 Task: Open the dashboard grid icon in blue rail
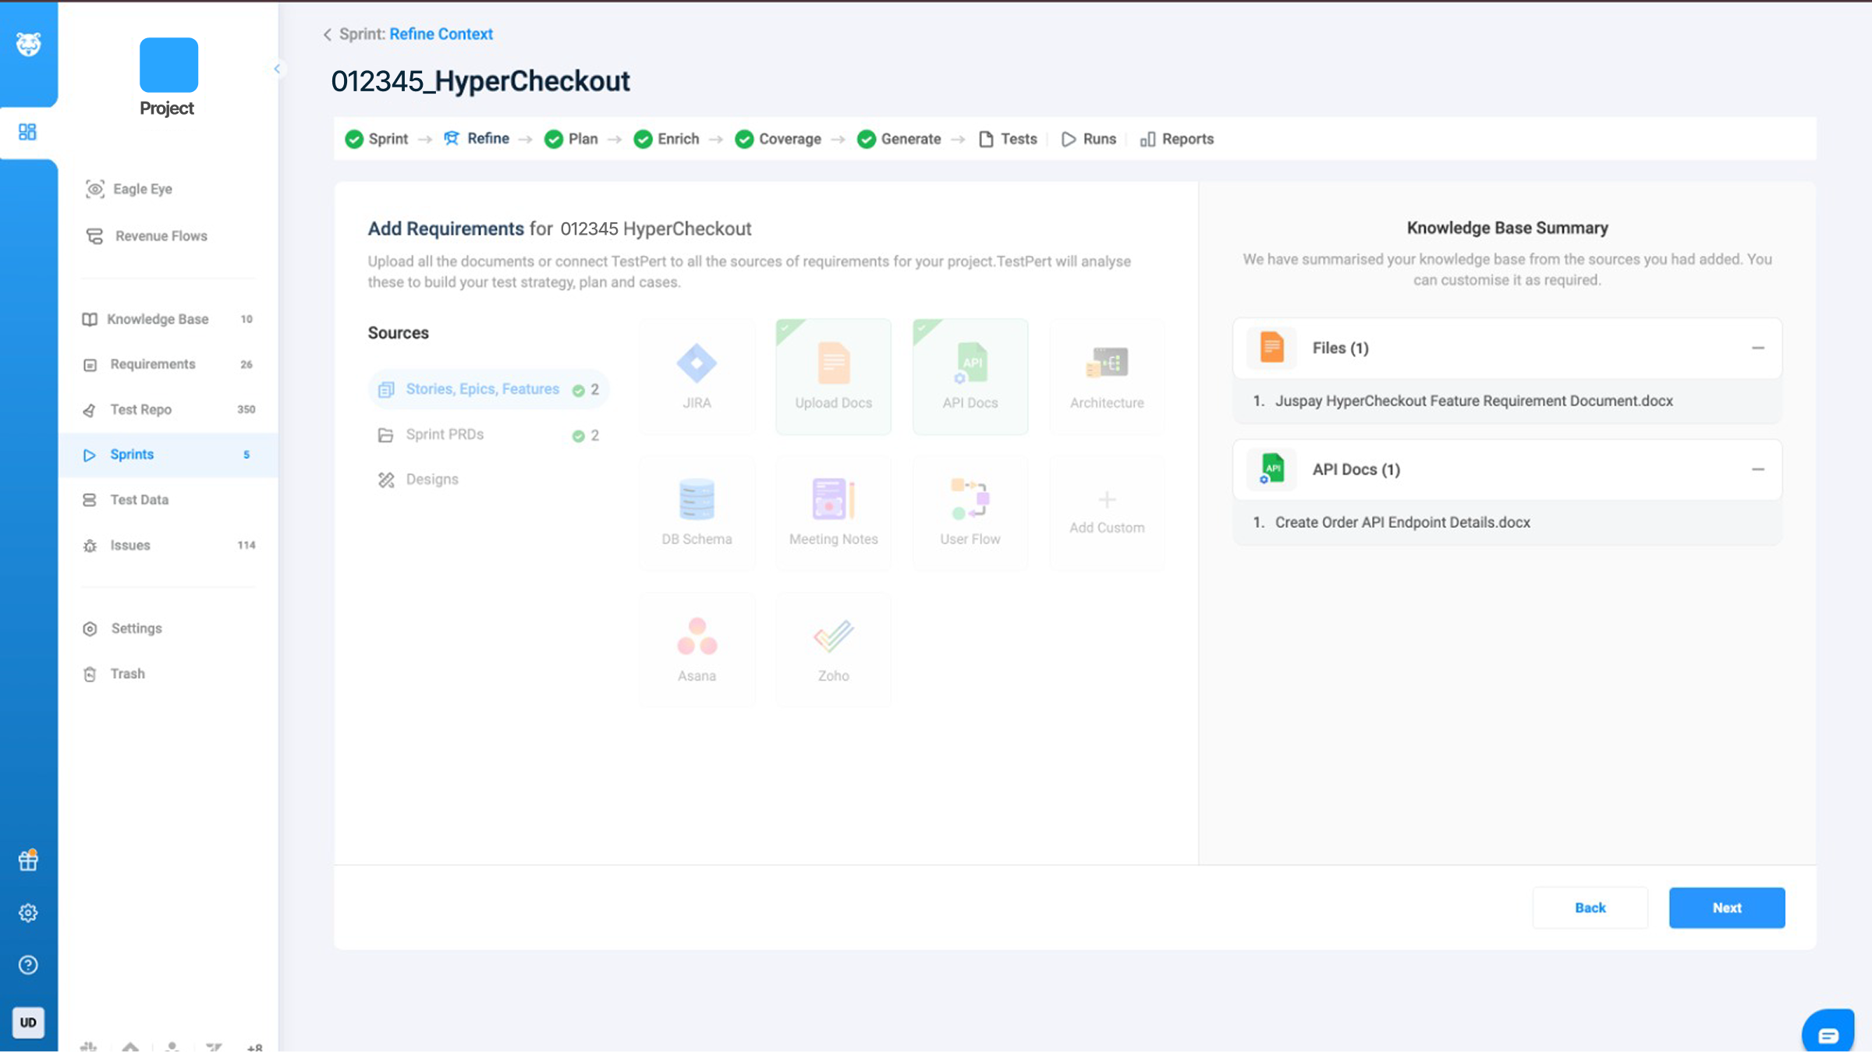[27, 132]
